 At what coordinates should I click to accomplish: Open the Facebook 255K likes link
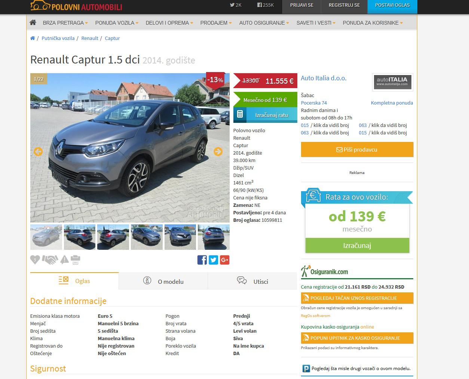tap(266, 5)
